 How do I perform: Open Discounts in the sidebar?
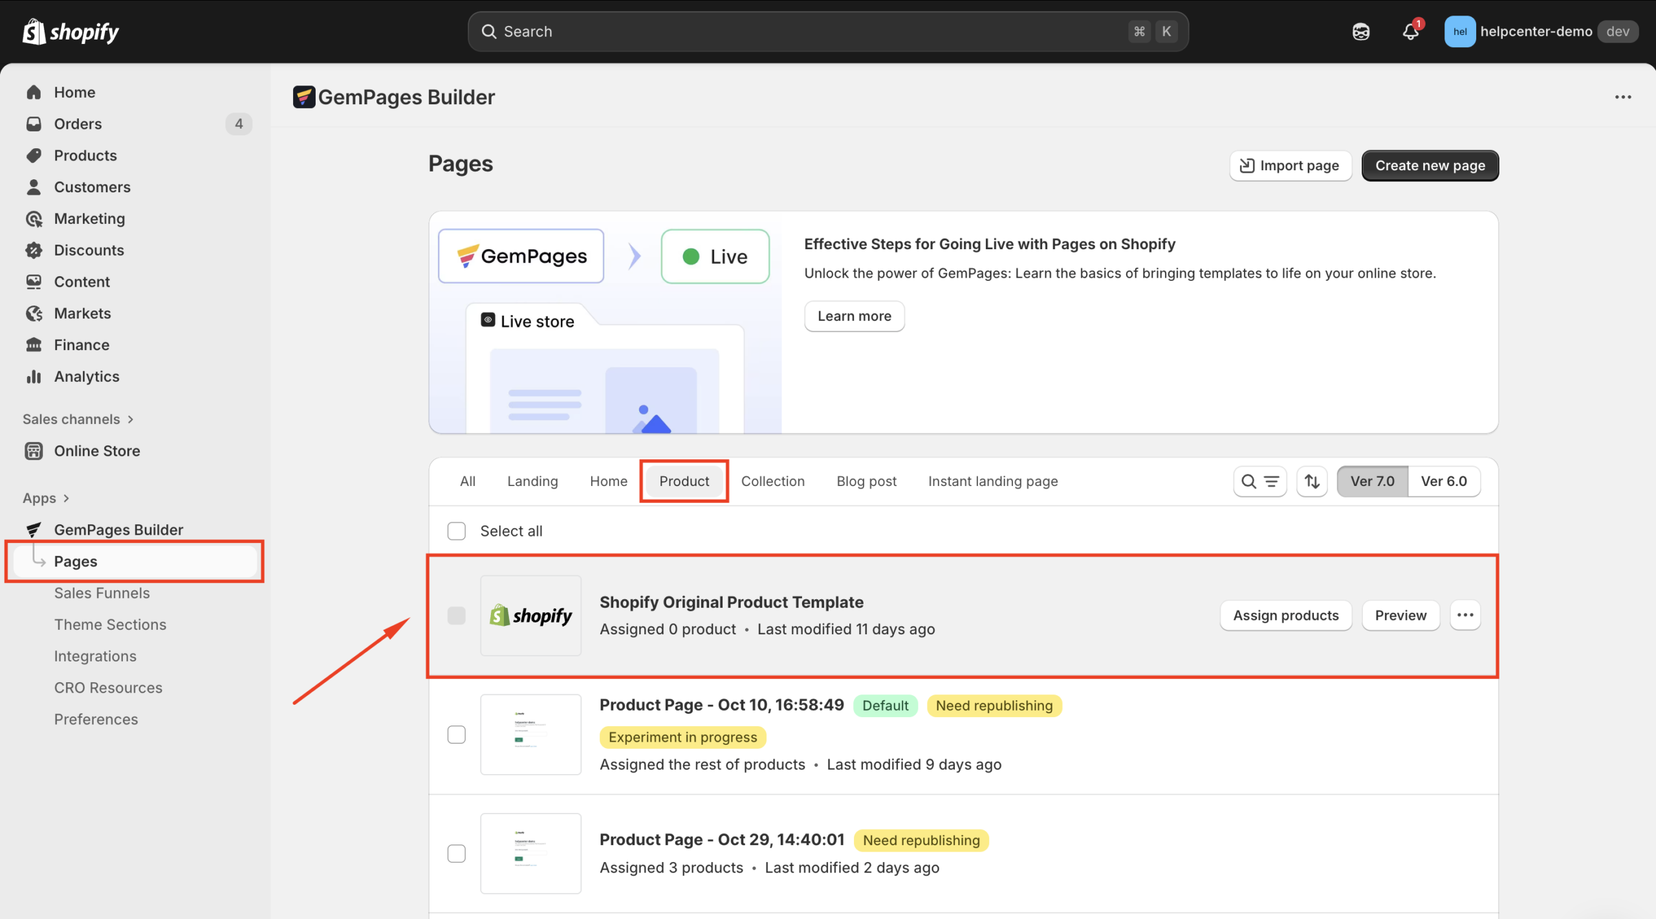point(89,250)
